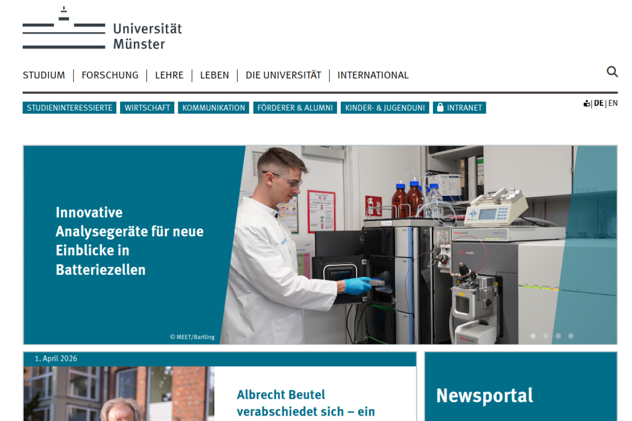Select the DE language option

click(x=598, y=103)
